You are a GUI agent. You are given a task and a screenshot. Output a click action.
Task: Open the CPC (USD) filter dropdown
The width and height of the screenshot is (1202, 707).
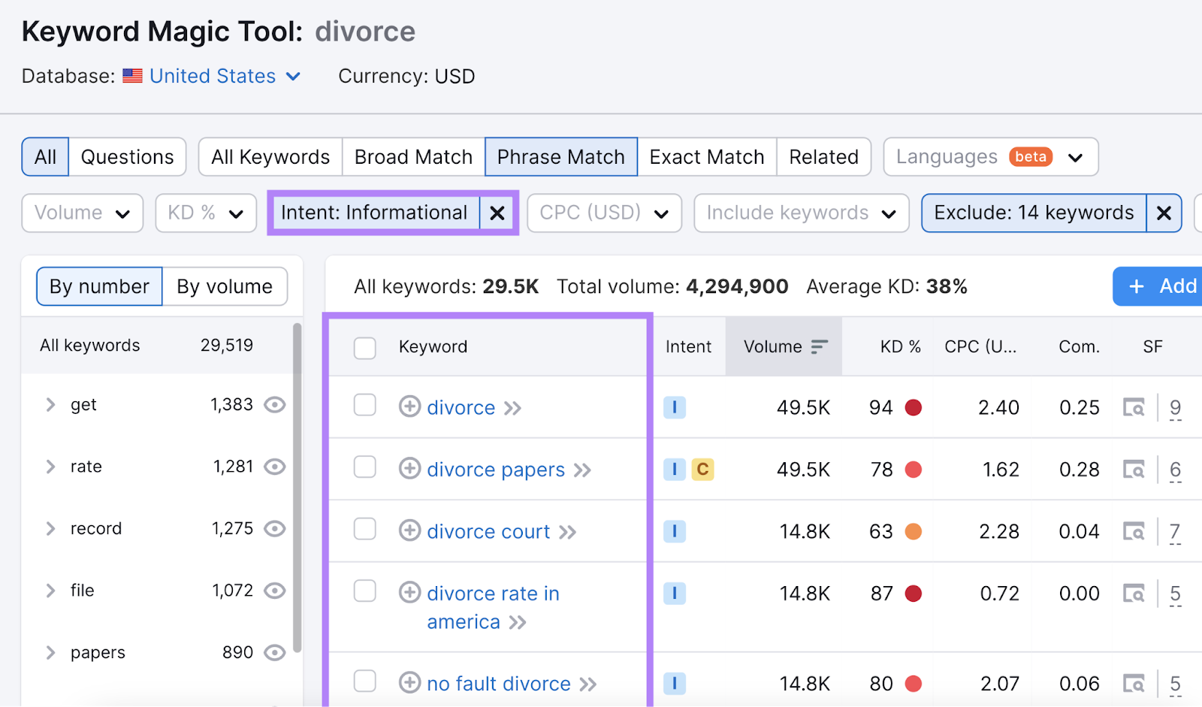click(x=605, y=213)
